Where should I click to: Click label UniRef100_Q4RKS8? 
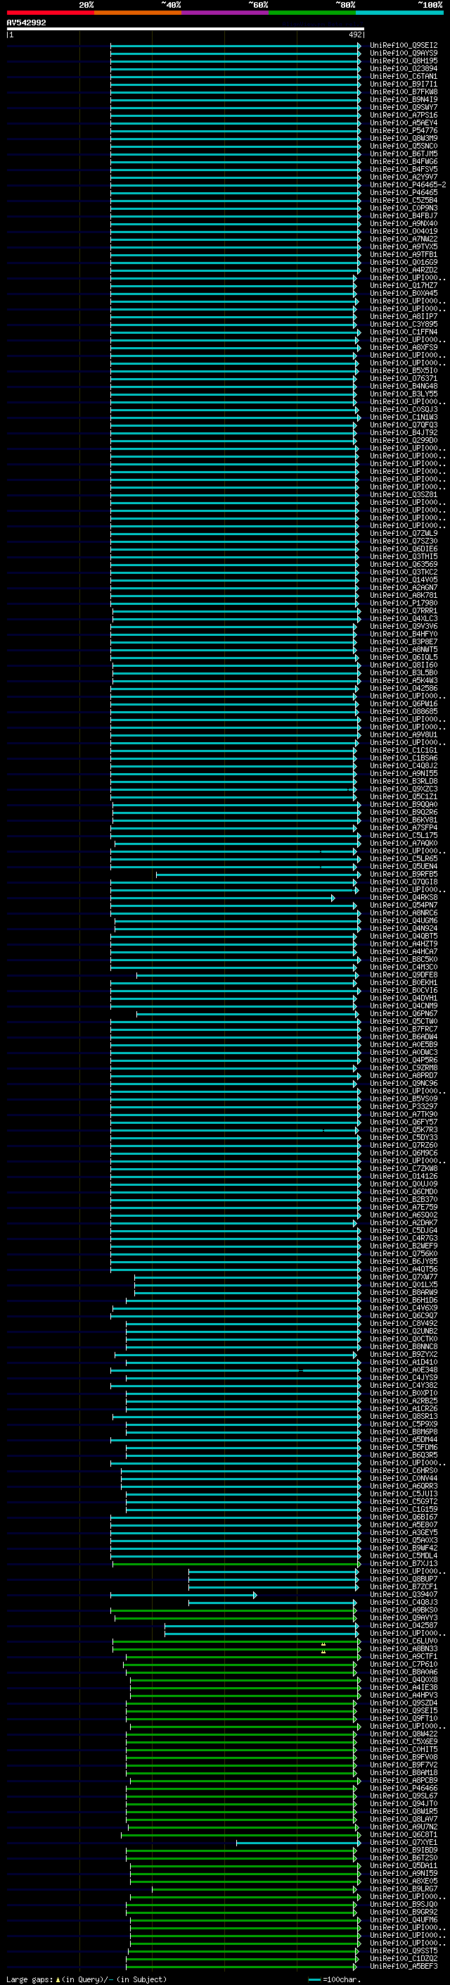pyautogui.click(x=403, y=898)
